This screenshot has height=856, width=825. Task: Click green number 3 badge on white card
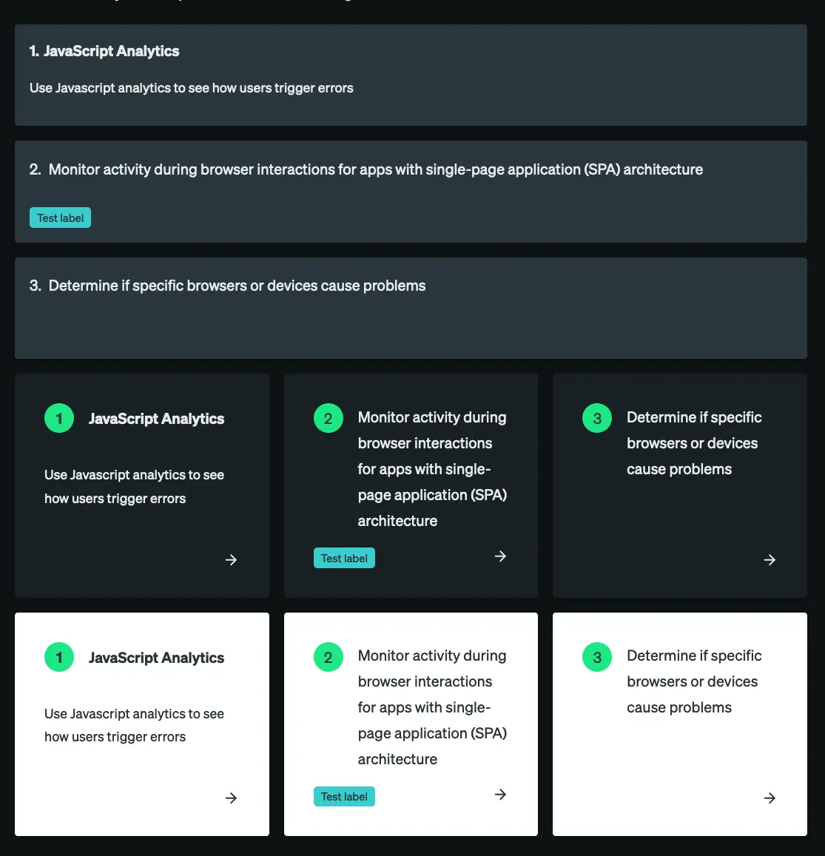click(597, 657)
